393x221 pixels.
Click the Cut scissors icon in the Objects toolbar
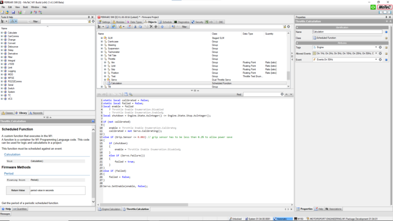click(x=135, y=27)
